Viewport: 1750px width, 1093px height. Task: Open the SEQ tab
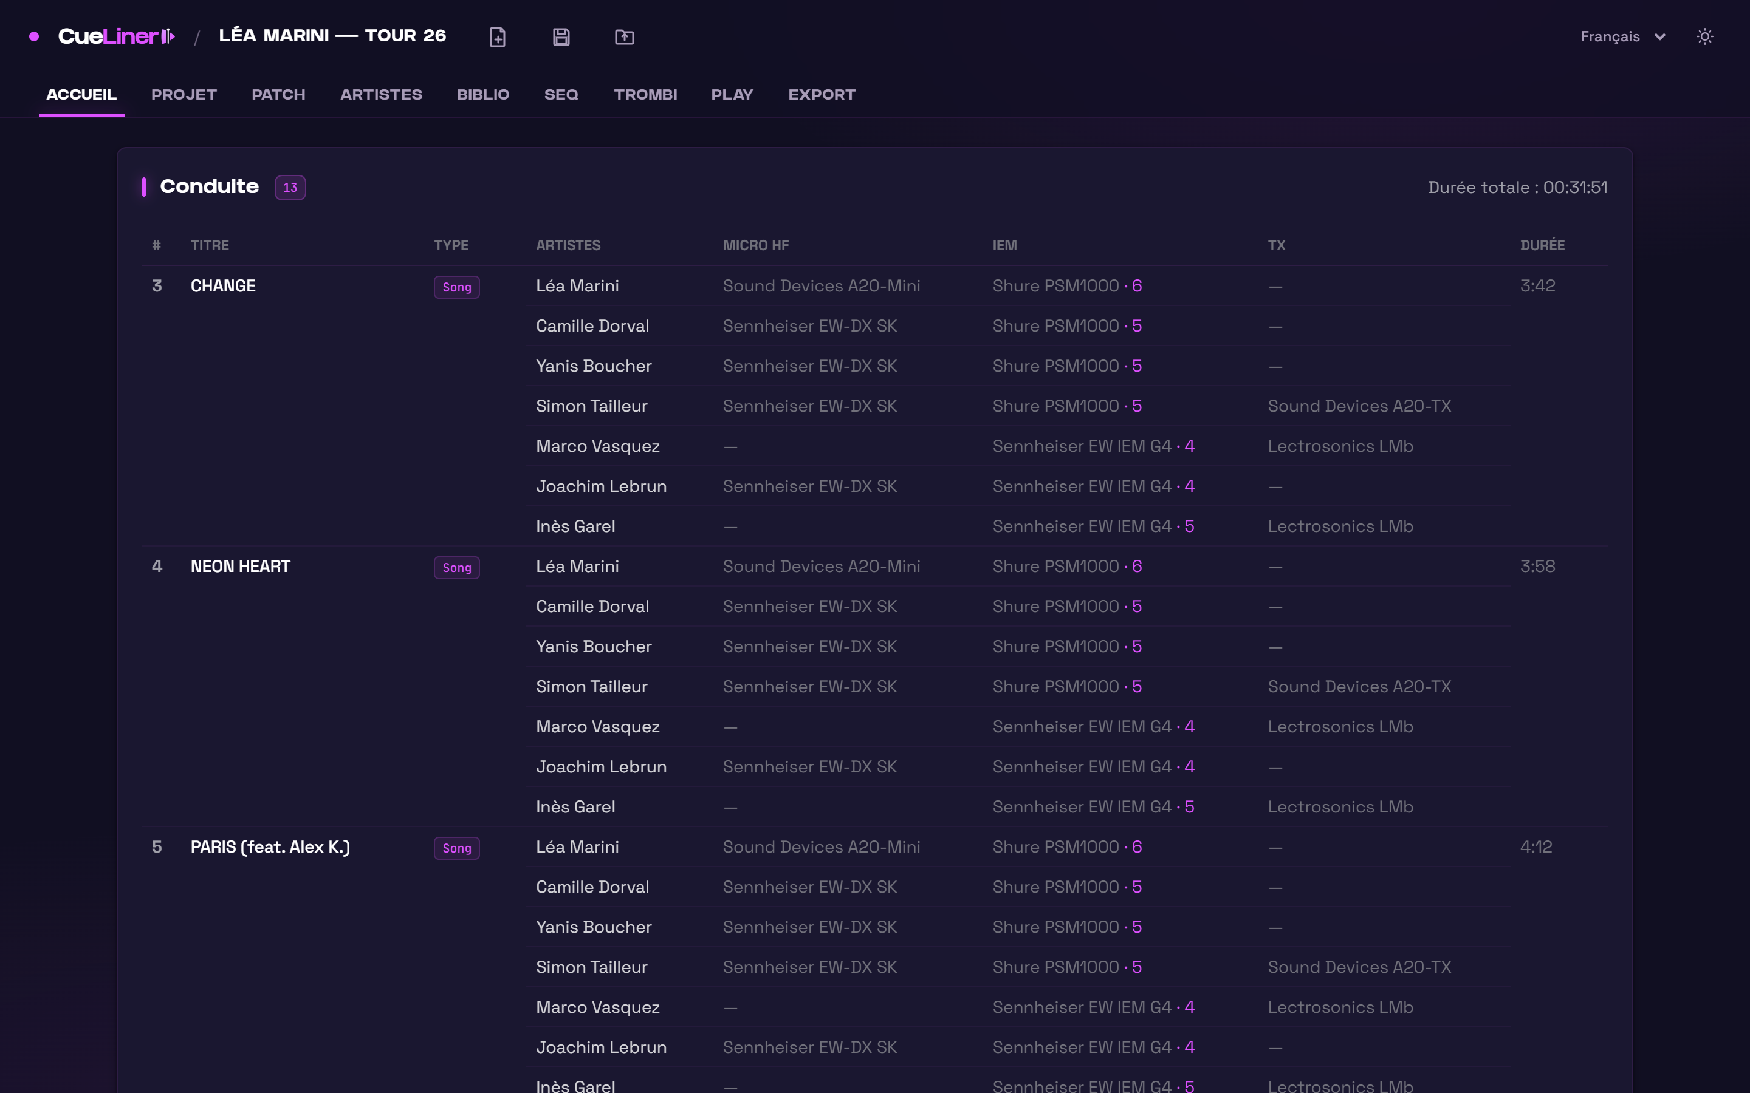coord(561,95)
